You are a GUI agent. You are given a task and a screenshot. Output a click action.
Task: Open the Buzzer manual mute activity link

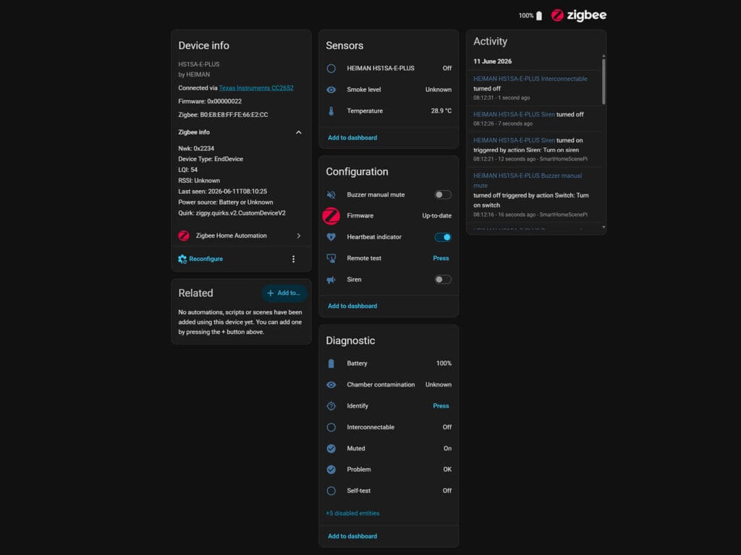pyautogui.click(x=528, y=180)
